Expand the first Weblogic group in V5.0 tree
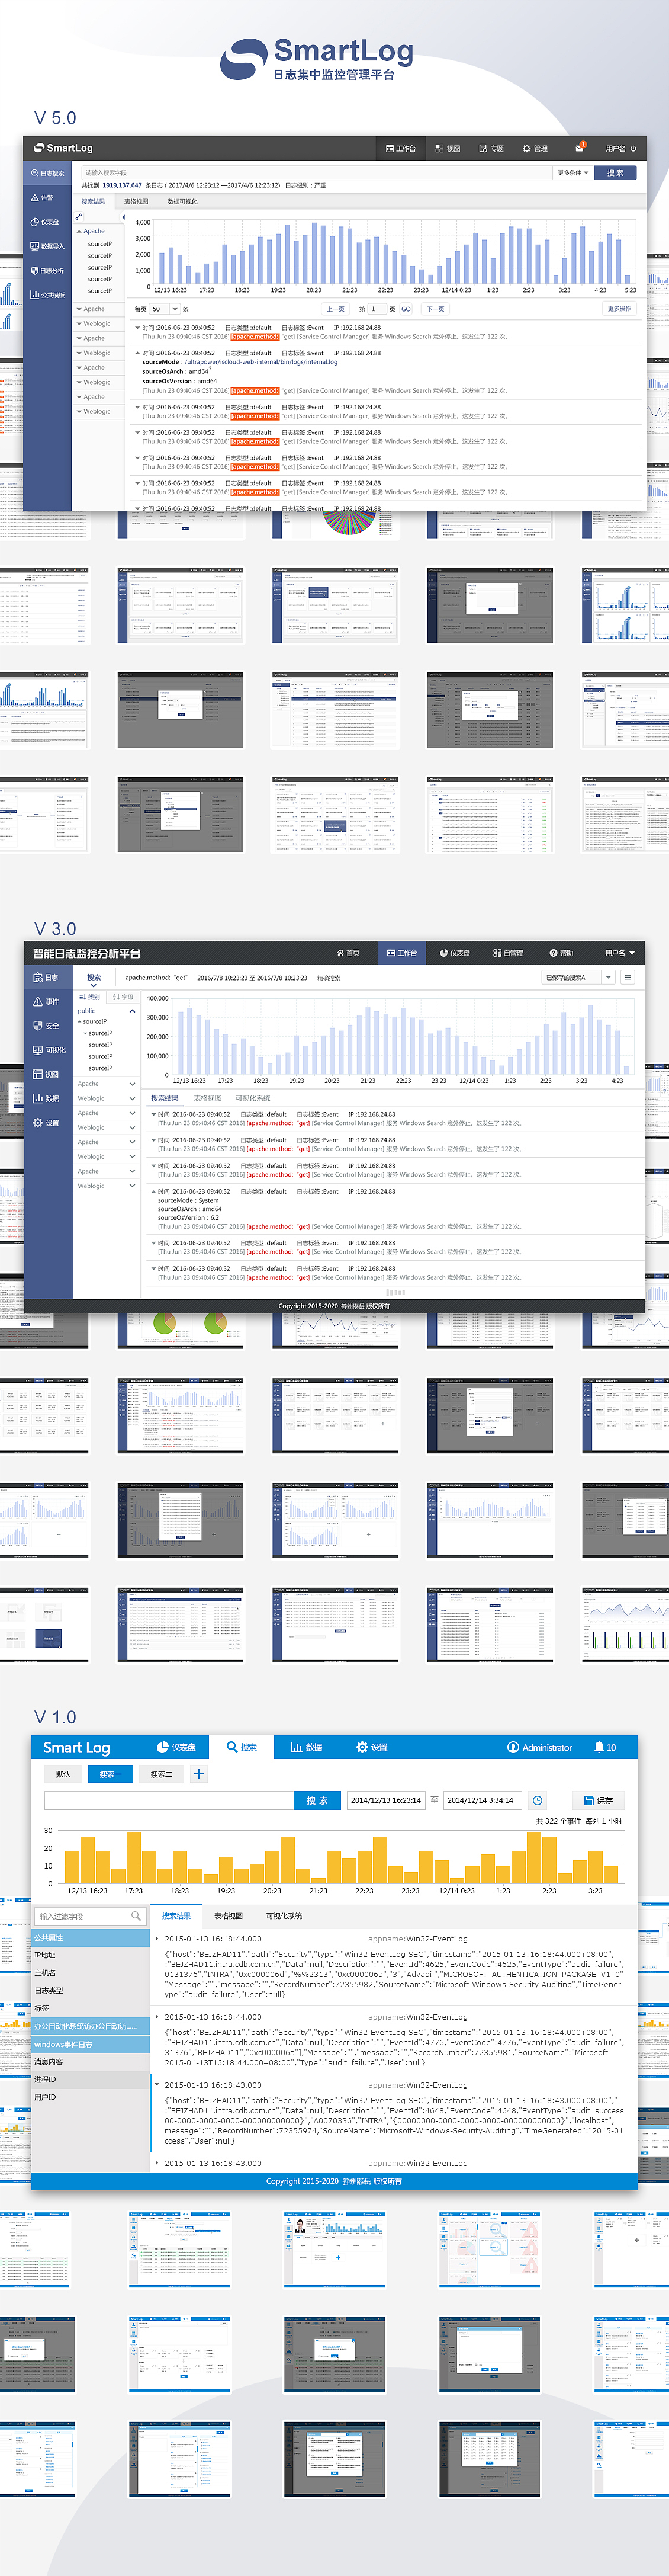 click(79, 324)
